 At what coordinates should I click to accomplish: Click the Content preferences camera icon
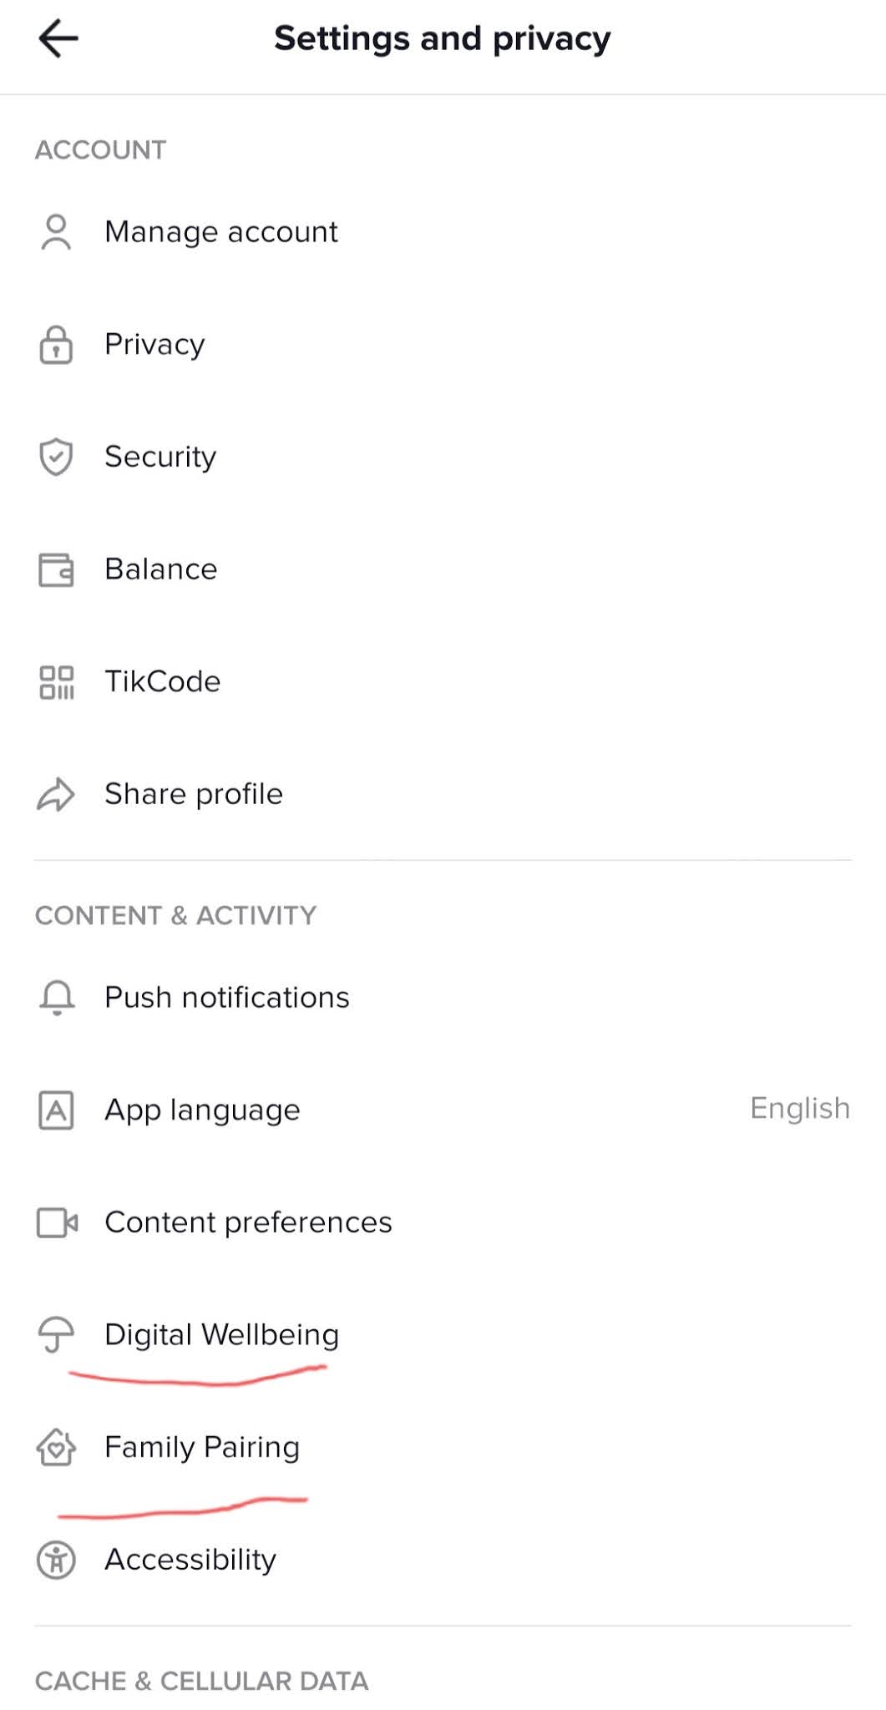(56, 1222)
